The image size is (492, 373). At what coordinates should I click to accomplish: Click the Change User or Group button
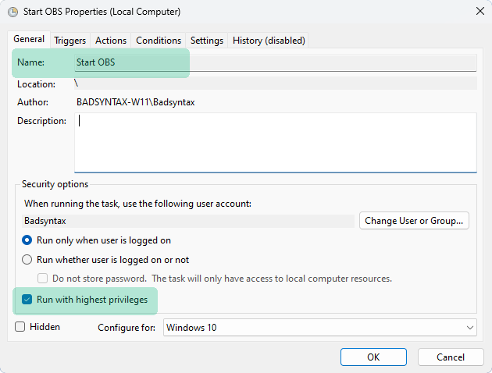pyautogui.click(x=414, y=221)
